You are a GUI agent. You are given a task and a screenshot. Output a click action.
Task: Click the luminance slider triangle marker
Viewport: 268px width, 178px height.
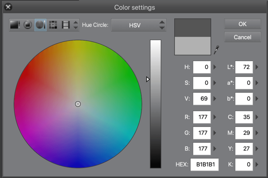tap(148, 79)
